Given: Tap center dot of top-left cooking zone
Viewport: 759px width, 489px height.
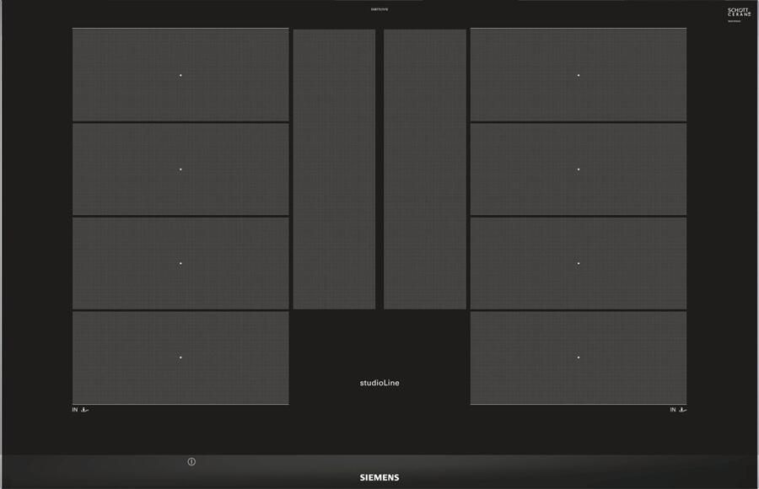Looking at the screenshot, I should (x=180, y=75).
